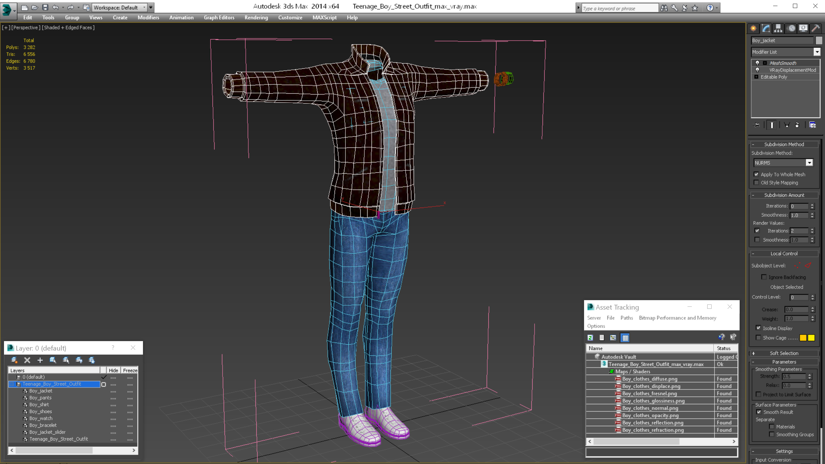
Task: Toggle Render Values Iterations checkbox
Action: click(x=757, y=231)
